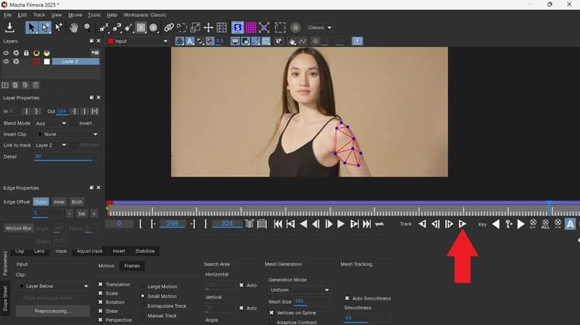Viewport: 580px width, 325px height.
Task: Click the alpha channel A icon
Action: pyautogui.click(x=190, y=41)
